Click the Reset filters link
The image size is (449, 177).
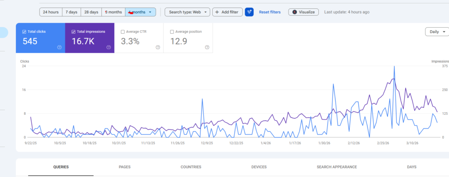click(270, 12)
